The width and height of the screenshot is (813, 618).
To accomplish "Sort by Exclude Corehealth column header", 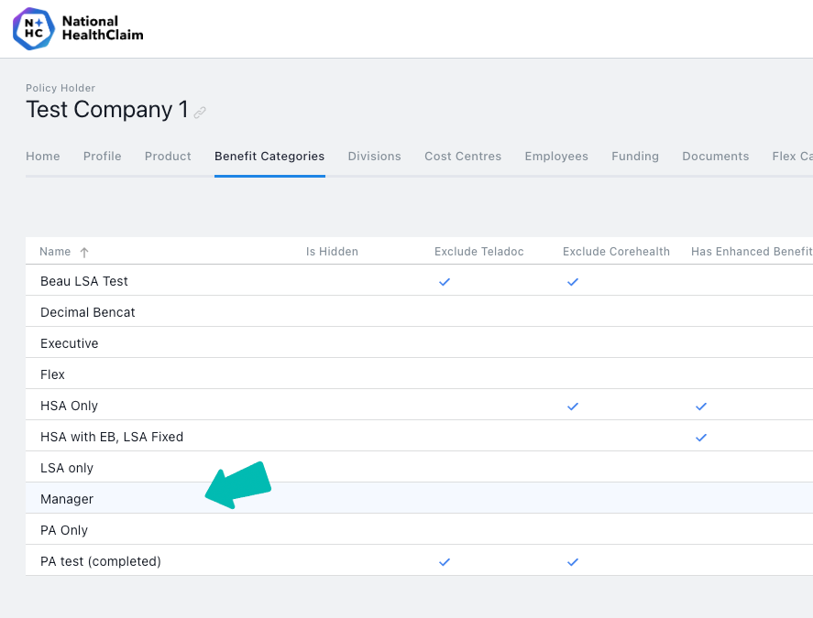I will tap(616, 252).
